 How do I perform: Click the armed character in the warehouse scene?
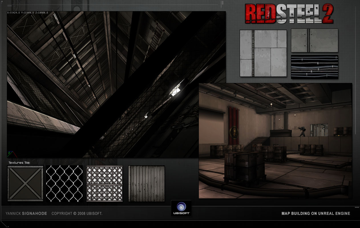point(302,131)
